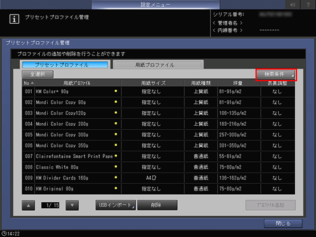Select row 003 Mondi Color Copy120g
The width and height of the screenshot is (316, 237).
158,113
